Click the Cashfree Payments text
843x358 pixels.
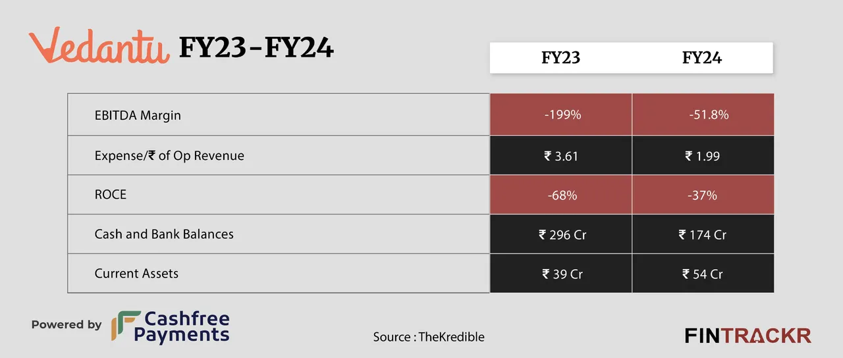(182, 327)
